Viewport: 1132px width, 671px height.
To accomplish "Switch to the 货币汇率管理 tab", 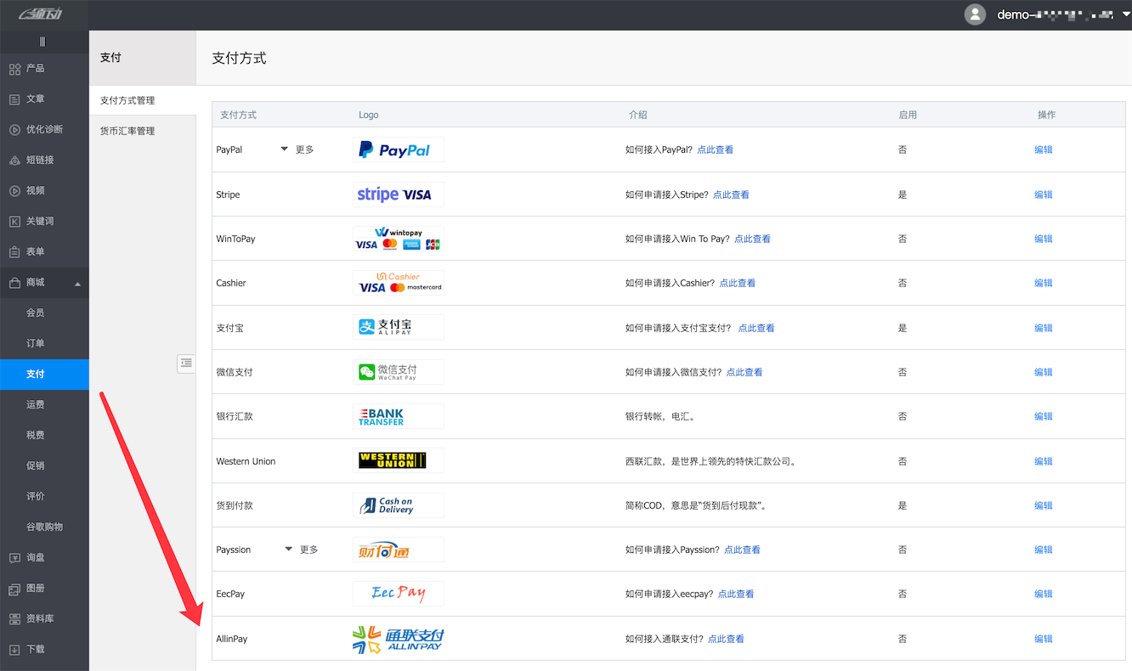I will point(129,130).
